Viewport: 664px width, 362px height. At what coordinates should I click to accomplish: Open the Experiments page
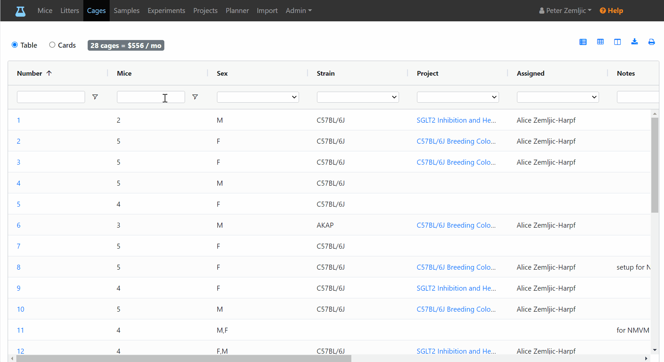[166, 11]
